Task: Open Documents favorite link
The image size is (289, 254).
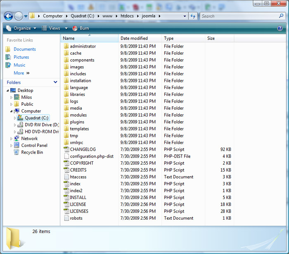Action: (x=24, y=49)
